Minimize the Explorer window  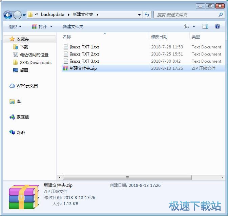200,6
